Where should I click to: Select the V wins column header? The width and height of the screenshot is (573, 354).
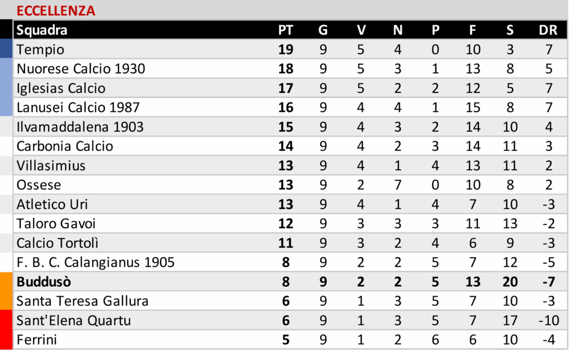coord(360,30)
